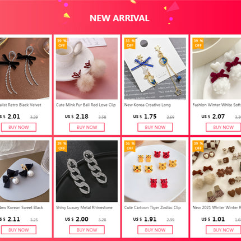This screenshot has height=241, width=241.
Task: Open the red bow white pompom earrings image
Action: pos(217,68)
